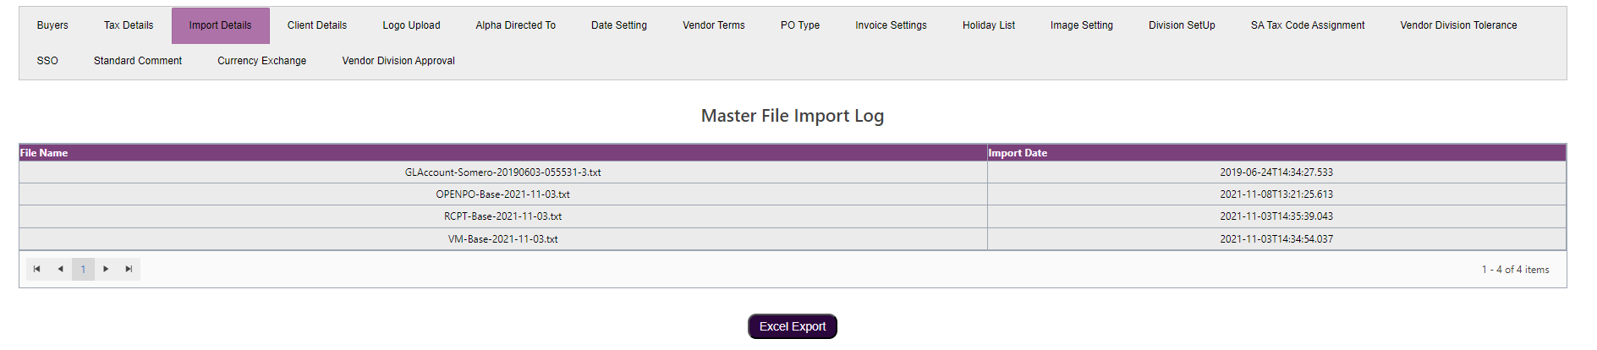Viewport: 1597px width, 350px height.
Task: Switch to the Tax Details tab
Action: (x=129, y=25)
